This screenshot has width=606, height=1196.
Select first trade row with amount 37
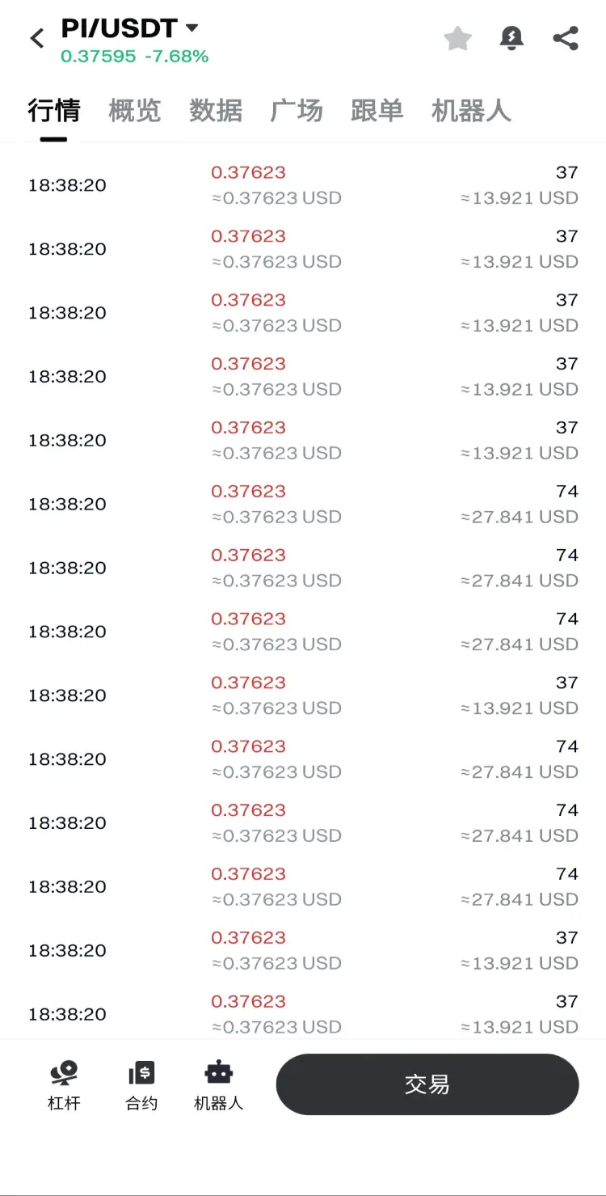click(303, 185)
